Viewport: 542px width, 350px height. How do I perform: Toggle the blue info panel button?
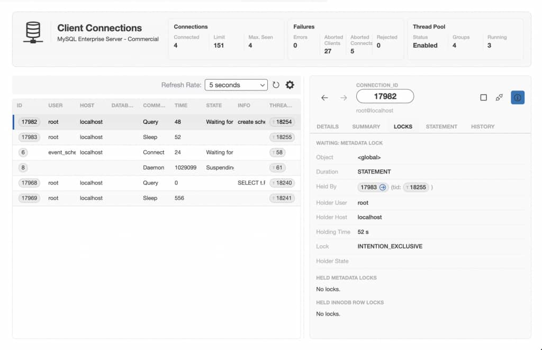coord(518,98)
